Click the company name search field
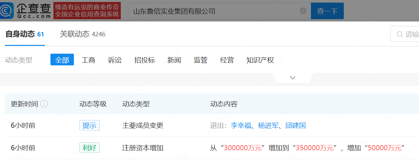 (215, 11)
